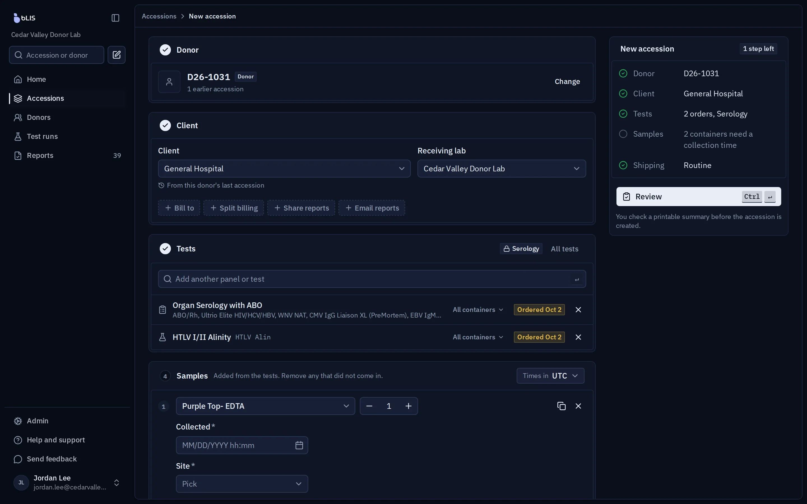This screenshot has width=807, height=504.
Task: Collapse the sidebar panel icon
Action: pos(115,18)
